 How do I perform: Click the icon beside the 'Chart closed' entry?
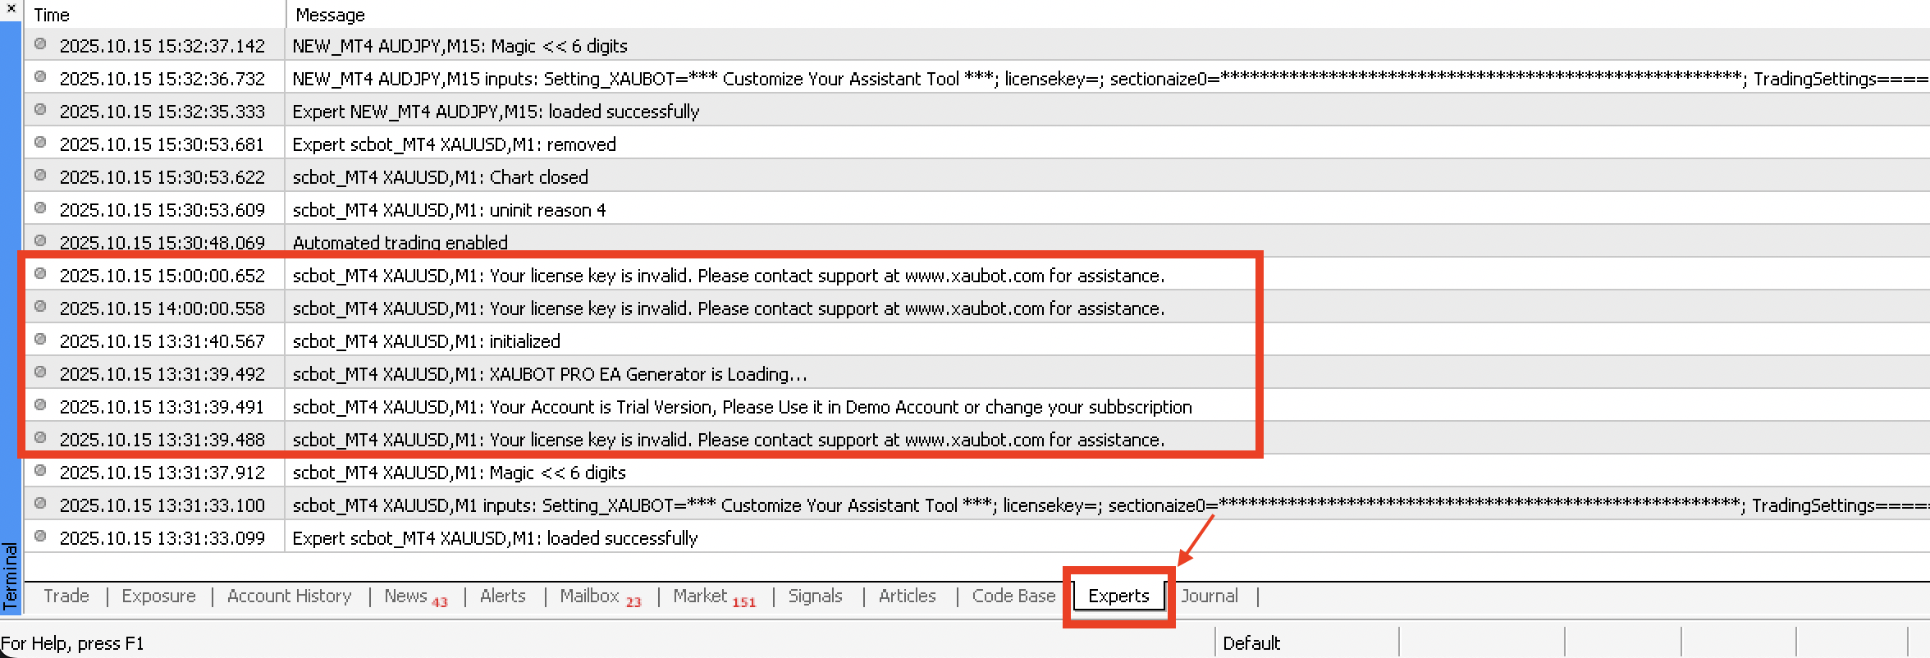click(40, 176)
